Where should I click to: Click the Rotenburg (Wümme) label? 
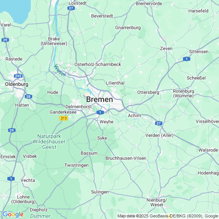pyautogui.click(x=183, y=93)
